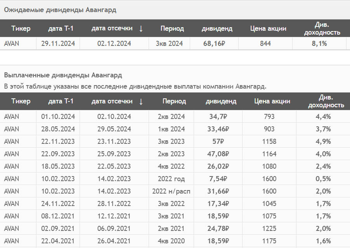Click share price 1175
This screenshot has height=248, width=350.
(x=269, y=241)
